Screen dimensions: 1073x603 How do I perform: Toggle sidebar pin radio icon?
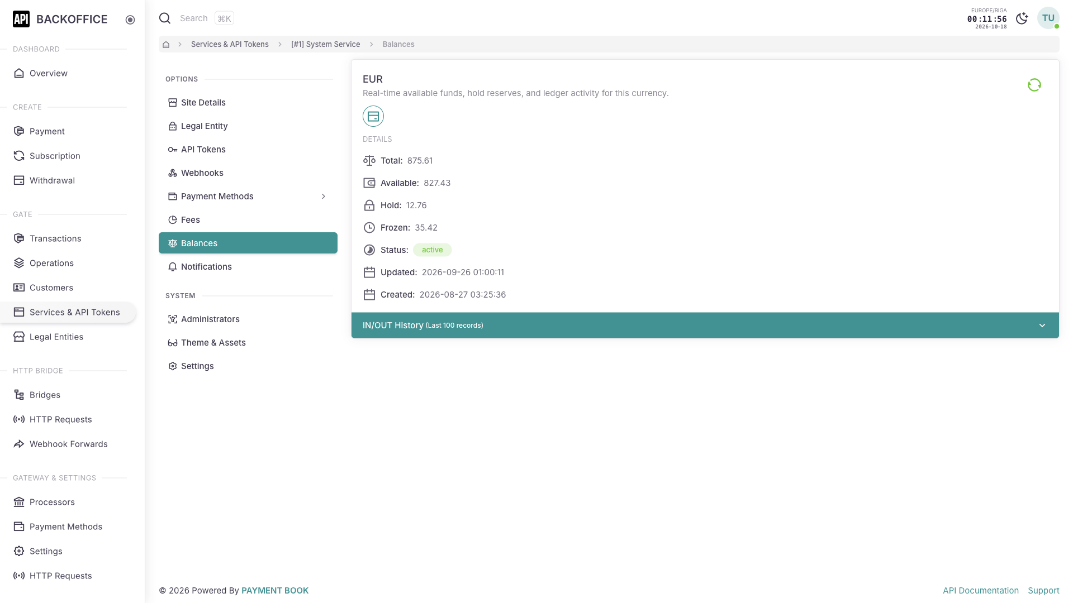coord(130,20)
